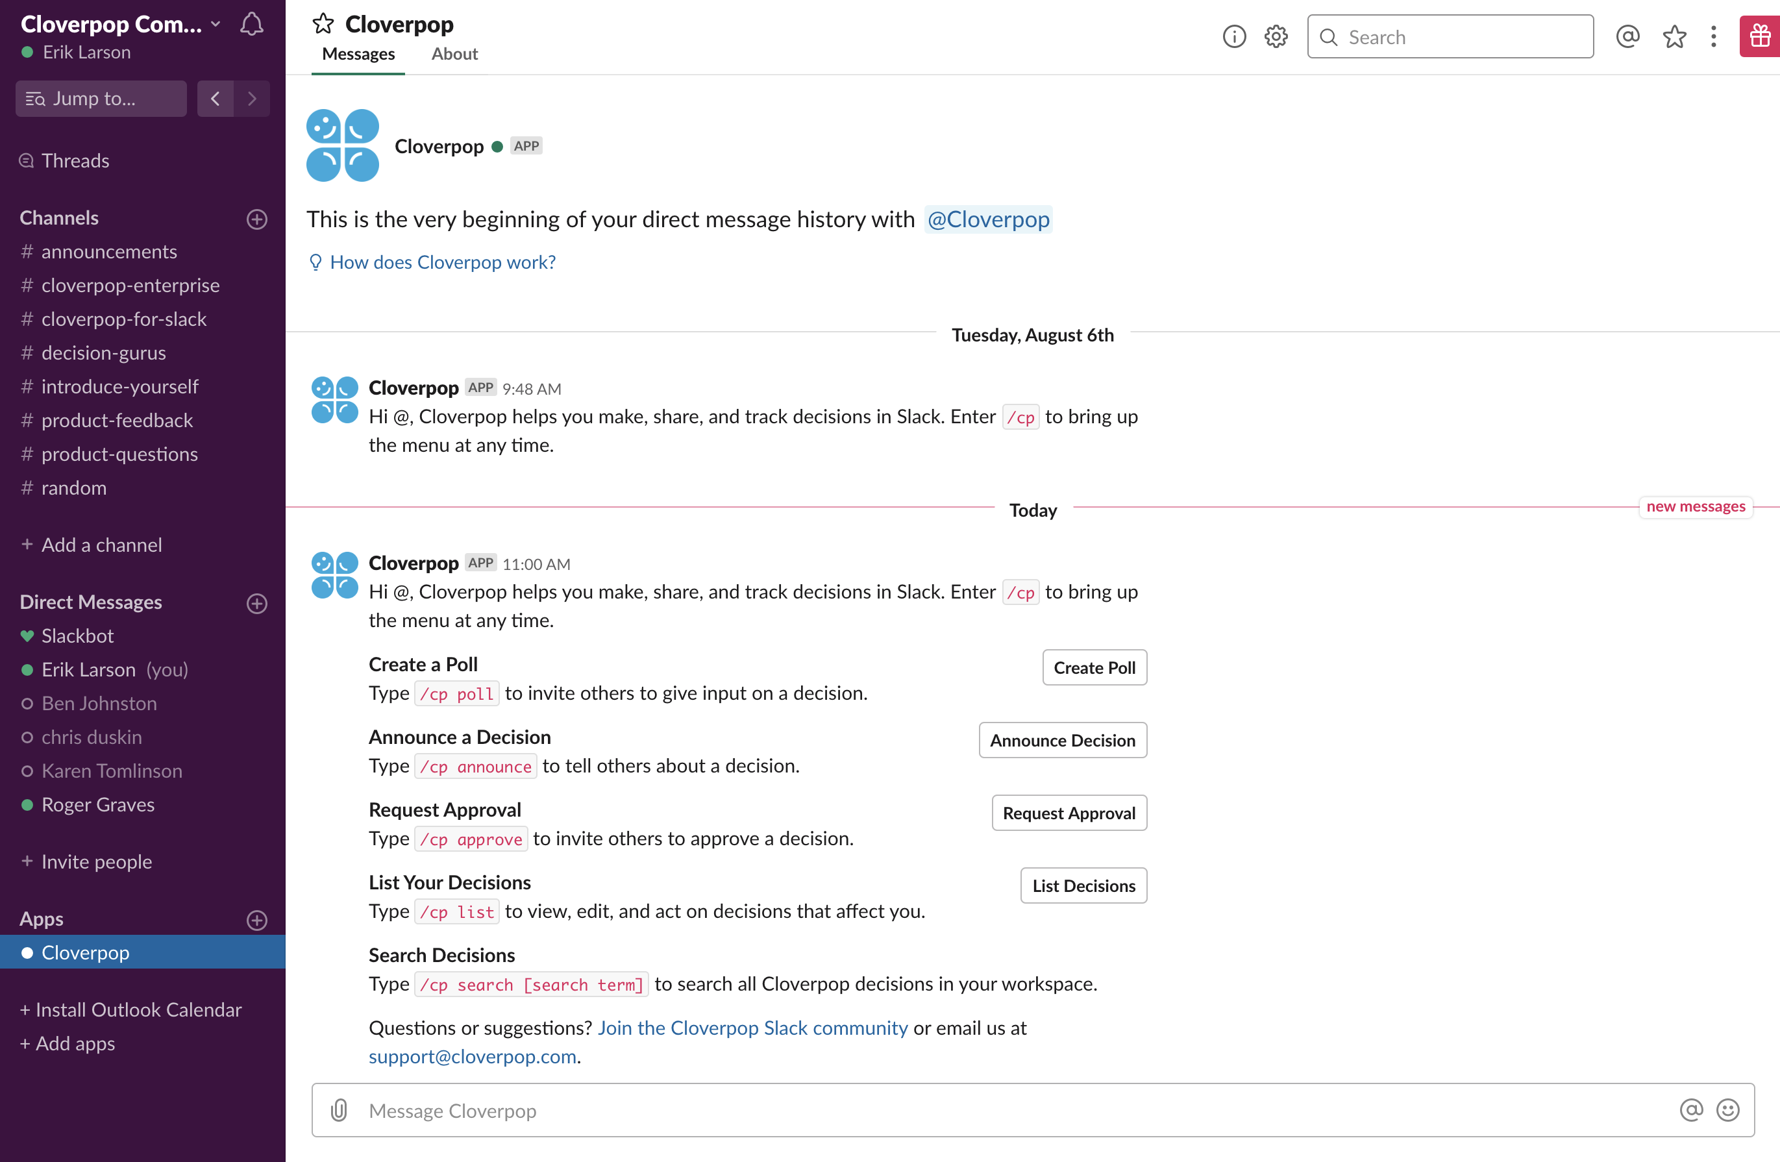Open notification bell preferences
This screenshot has height=1162, width=1780.
pyautogui.click(x=251, y=25)
